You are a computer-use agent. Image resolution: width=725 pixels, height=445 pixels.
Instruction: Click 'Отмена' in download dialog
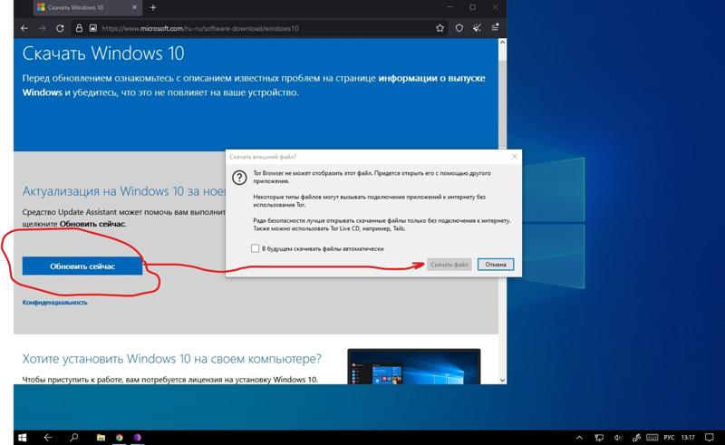coord(496,265)
